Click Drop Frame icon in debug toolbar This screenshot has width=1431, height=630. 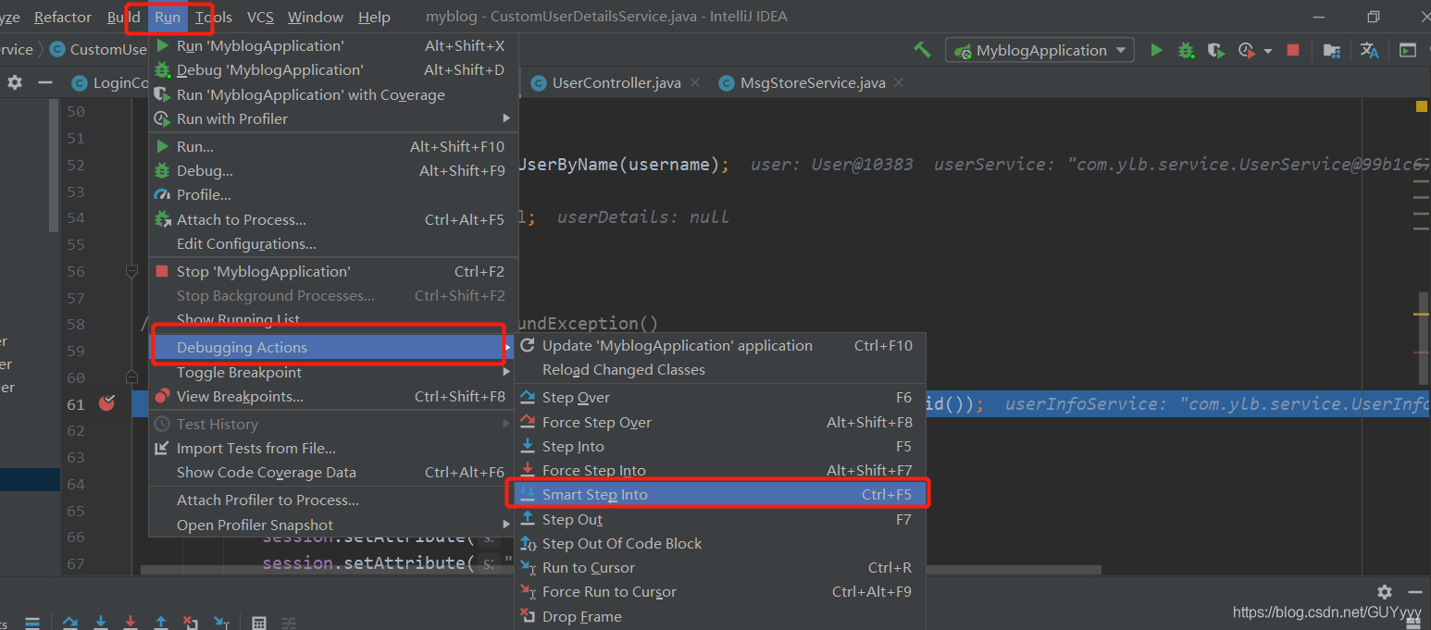click(191, 623)
